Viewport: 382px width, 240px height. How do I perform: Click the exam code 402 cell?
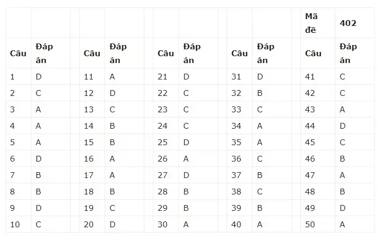click(354, 23)
